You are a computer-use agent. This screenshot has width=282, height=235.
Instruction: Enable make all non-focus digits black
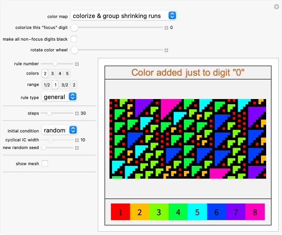74,39
